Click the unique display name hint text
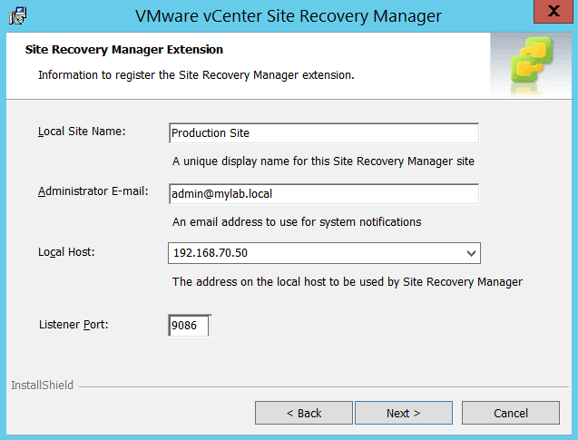Viewport: 578px width, 440px height. pos(323,161)
